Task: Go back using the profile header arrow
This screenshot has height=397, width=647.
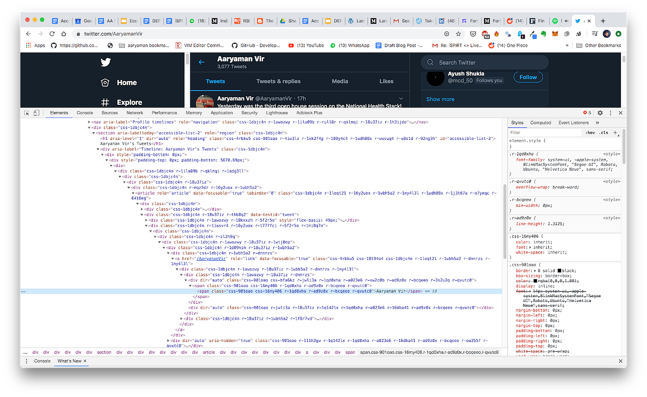Action: click(201, 62)
